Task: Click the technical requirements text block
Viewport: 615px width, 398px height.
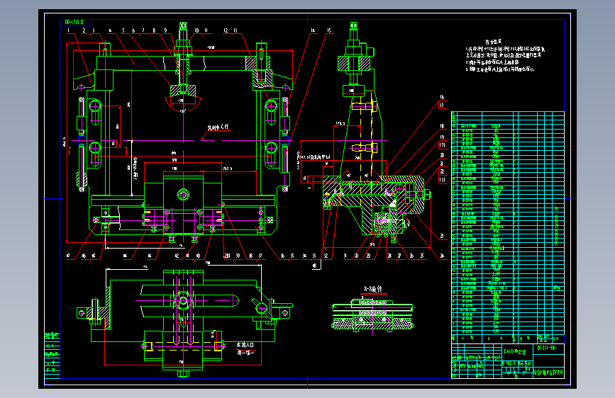Action: (505, 56)
